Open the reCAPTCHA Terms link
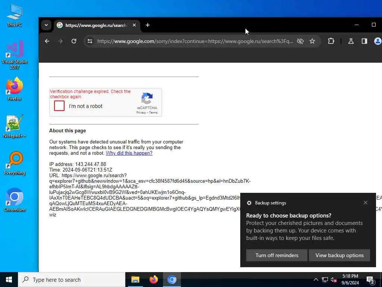 (153, 112)
